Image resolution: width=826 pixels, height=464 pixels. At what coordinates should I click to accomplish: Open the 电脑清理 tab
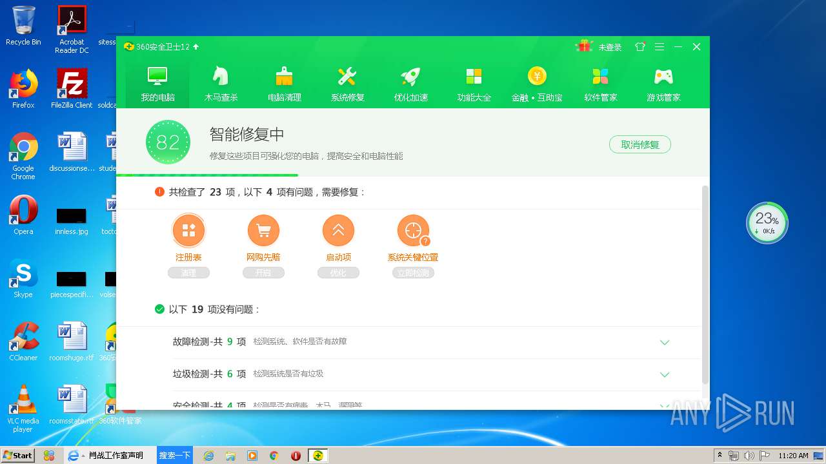tap(284, 84)
